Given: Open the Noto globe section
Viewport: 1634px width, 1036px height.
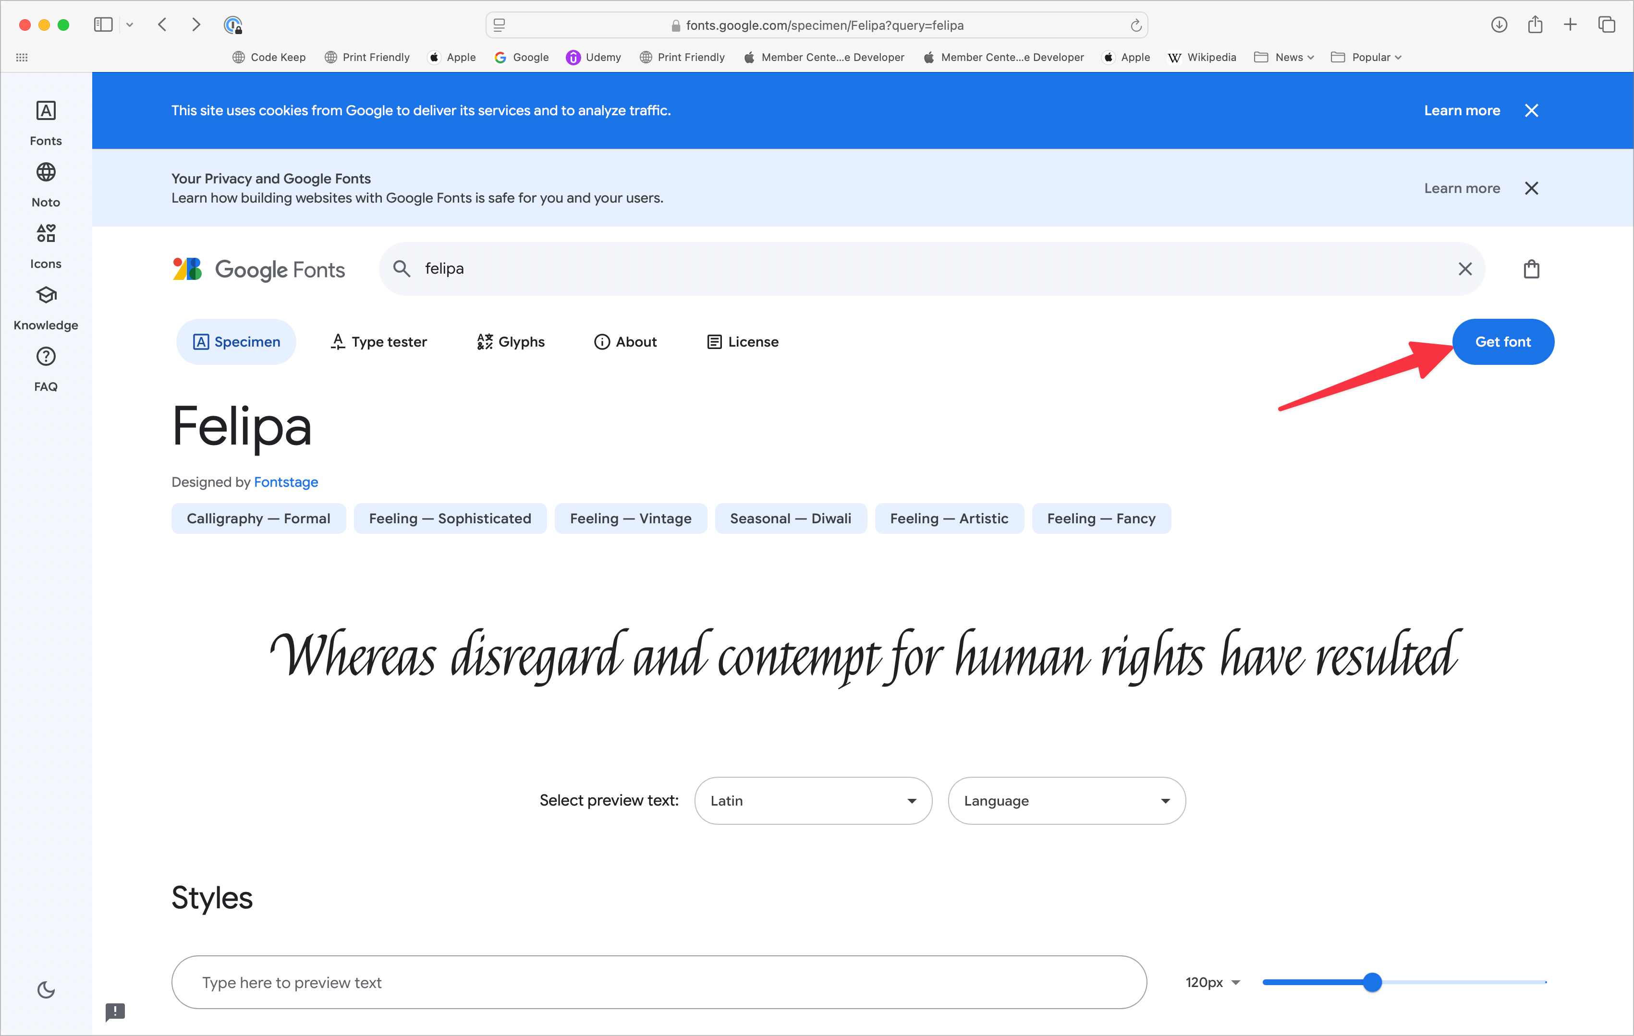Looking at the screenshot, I should pyautogui.click(x=46, y=184).
